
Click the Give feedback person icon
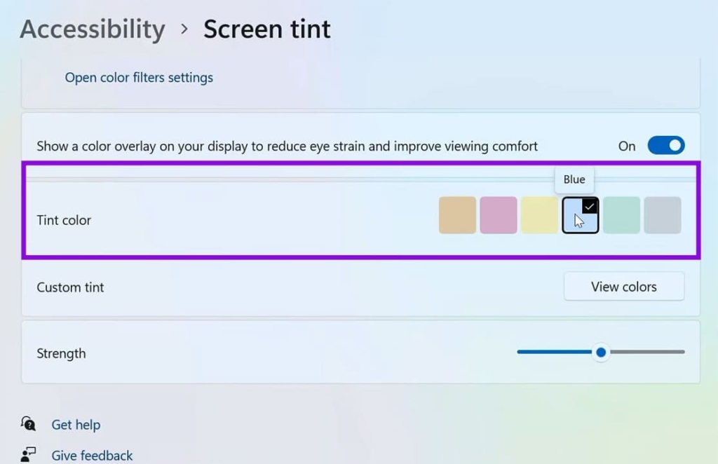click(28, 454)
